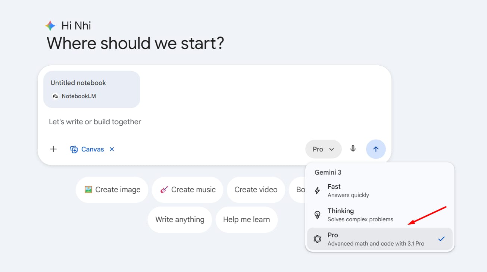Click the lightning bolt Fast icon
The width and height of the screenshot is (487, 272).
coord(318,191)
